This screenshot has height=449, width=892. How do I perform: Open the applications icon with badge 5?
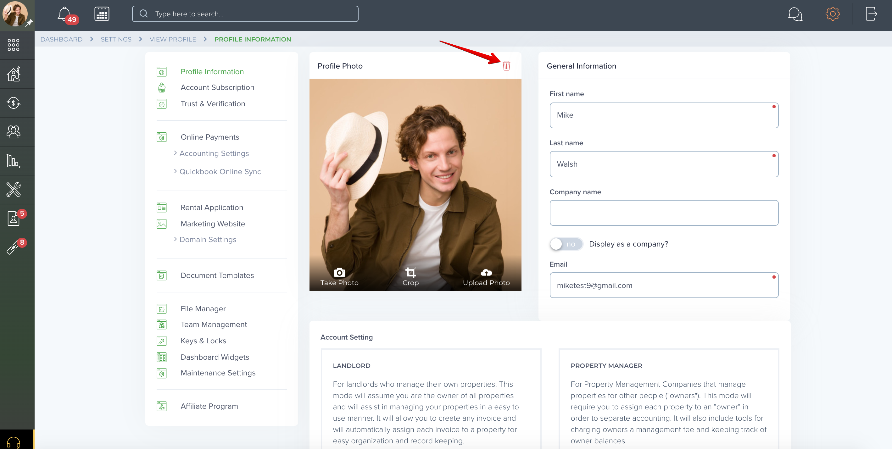[14, 219]
